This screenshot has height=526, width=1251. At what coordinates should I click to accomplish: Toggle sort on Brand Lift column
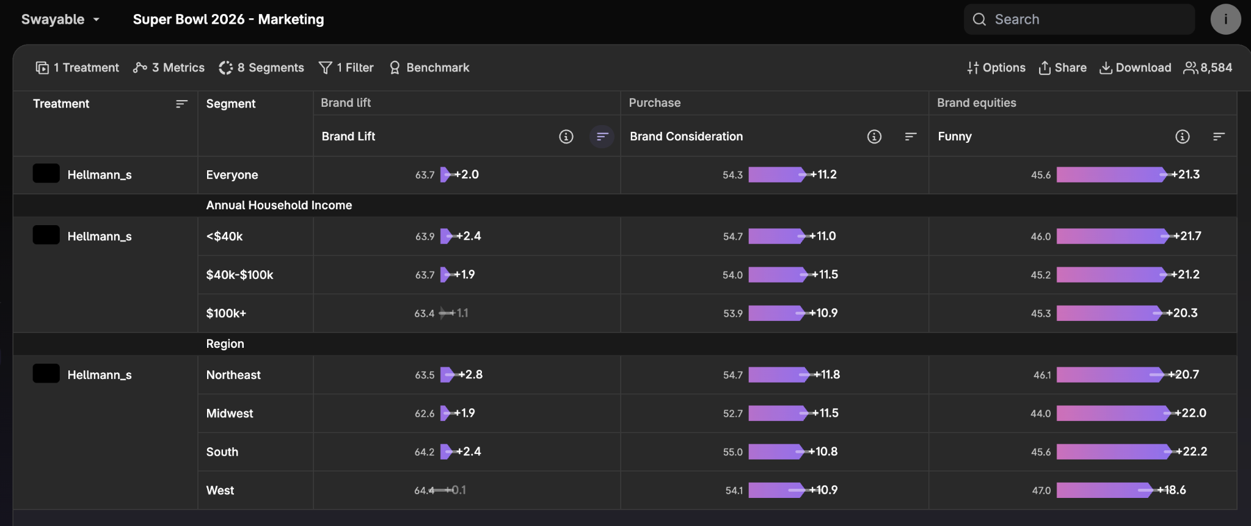tap(602, 137)
